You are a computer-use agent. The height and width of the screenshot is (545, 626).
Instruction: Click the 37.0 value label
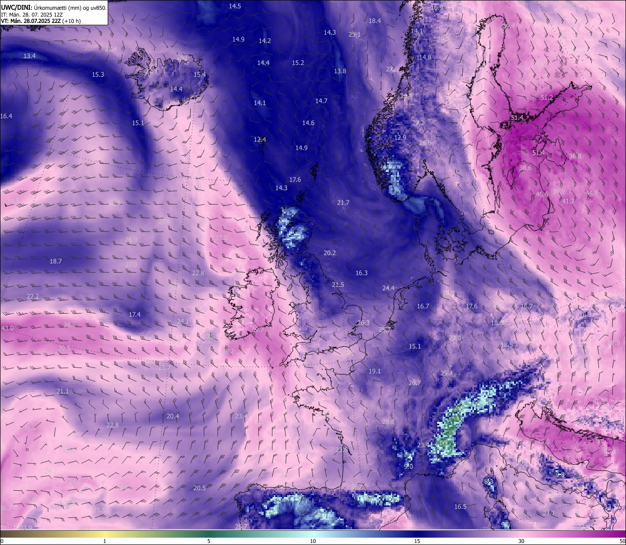click(221, 238)
